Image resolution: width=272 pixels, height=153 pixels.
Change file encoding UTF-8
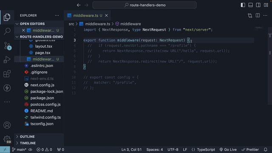coord(173,150)
